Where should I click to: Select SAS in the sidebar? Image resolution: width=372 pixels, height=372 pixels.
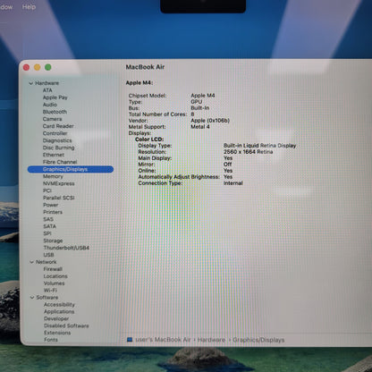point(48,219)
